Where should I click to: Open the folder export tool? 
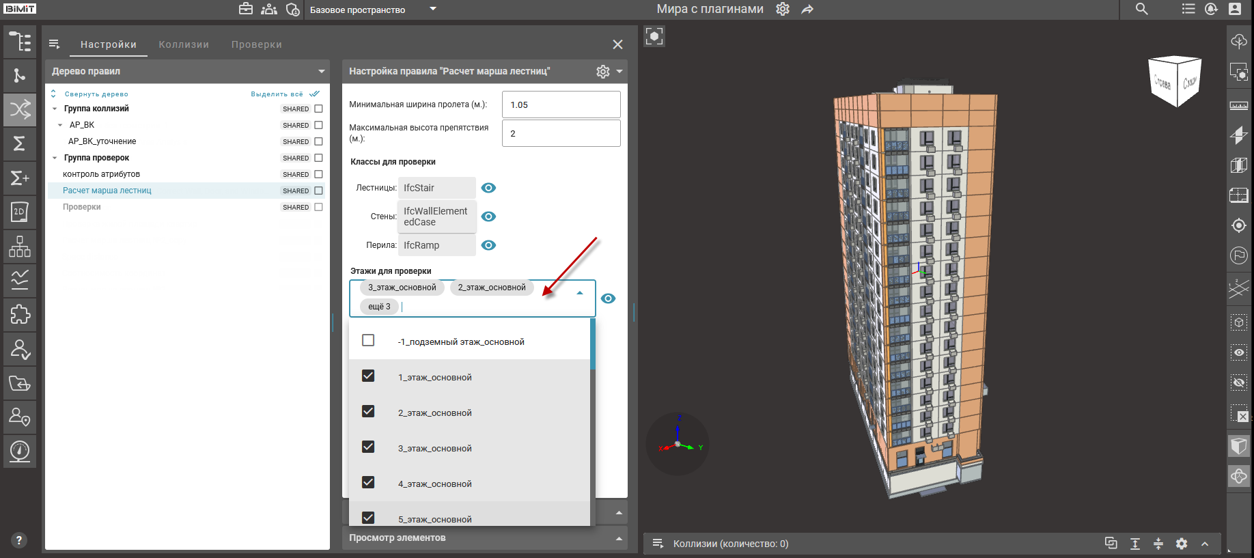click(x=20, y=382)
